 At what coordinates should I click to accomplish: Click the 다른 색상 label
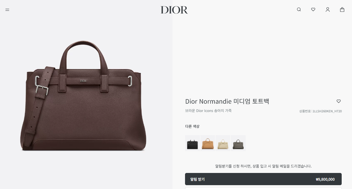[x=192, y=126]
